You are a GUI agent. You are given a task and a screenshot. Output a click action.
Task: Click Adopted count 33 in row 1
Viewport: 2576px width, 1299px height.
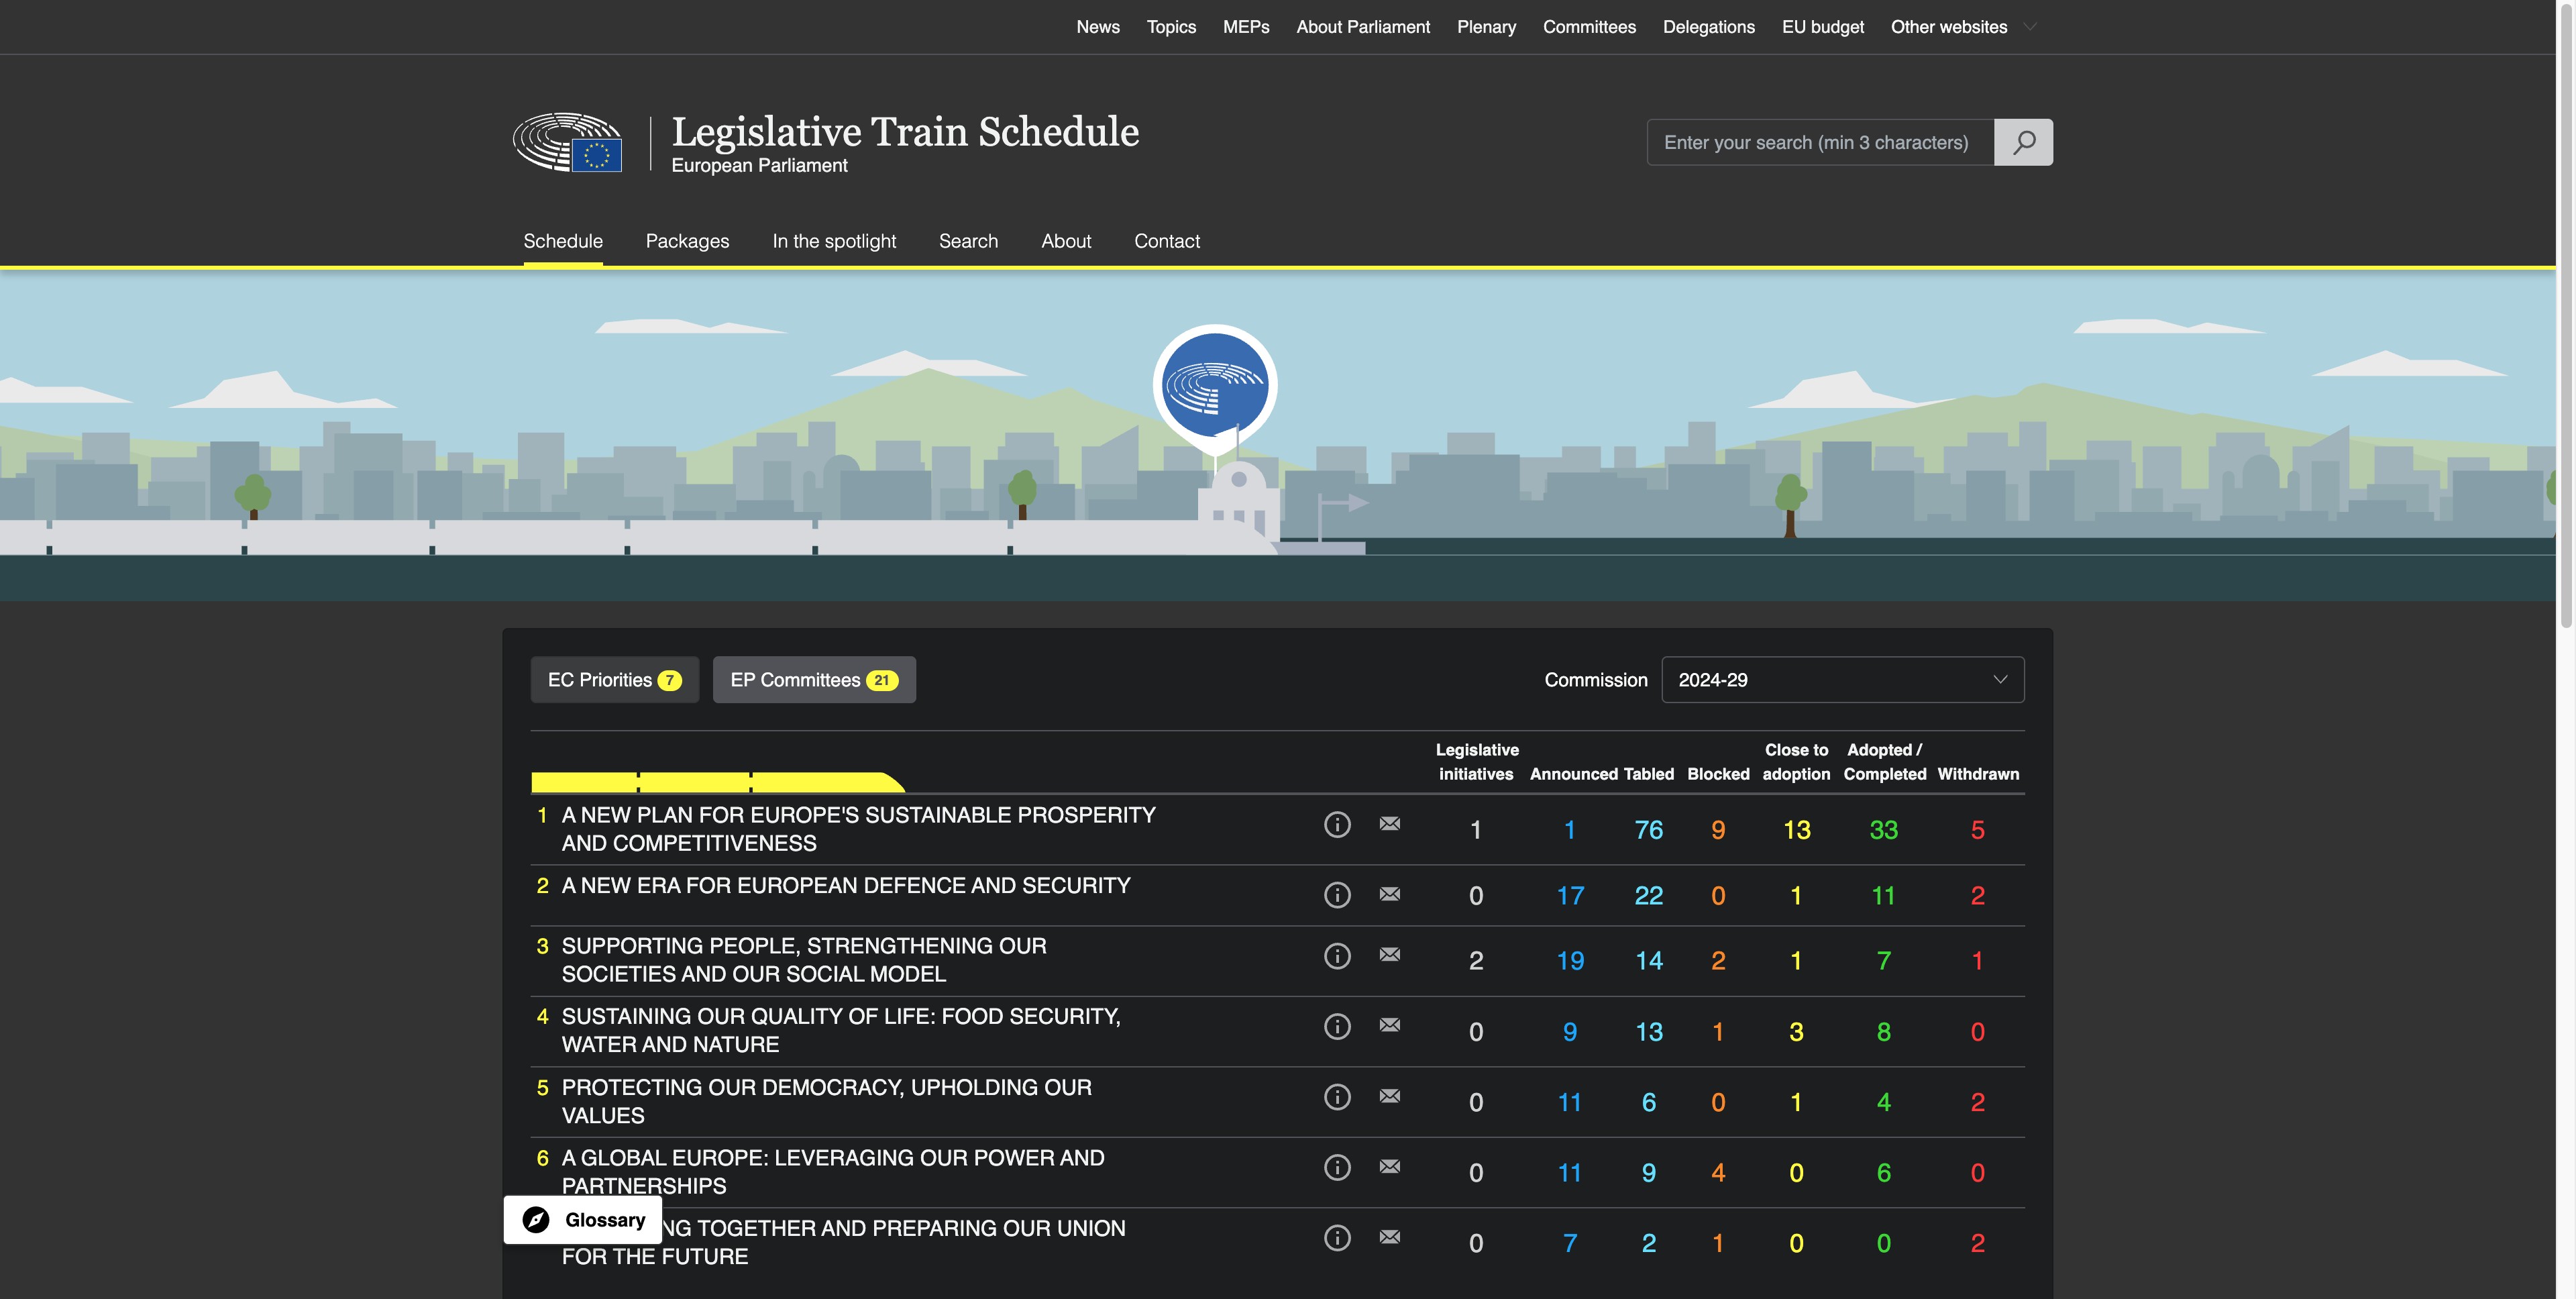[1883, 829]
